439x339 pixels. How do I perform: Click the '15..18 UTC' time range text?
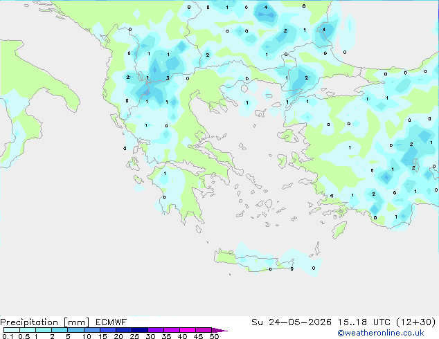(364, 322)
